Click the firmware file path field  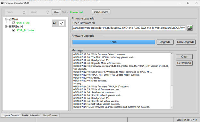(x=129, y=28)
